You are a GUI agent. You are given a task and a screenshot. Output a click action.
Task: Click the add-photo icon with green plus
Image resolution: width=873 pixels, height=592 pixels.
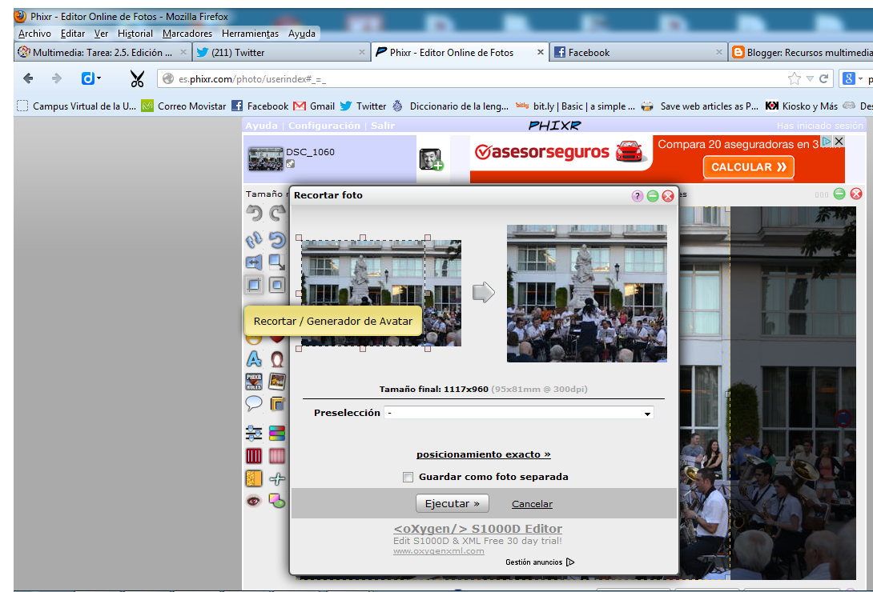pyautogui.click(x=431, y=159)
